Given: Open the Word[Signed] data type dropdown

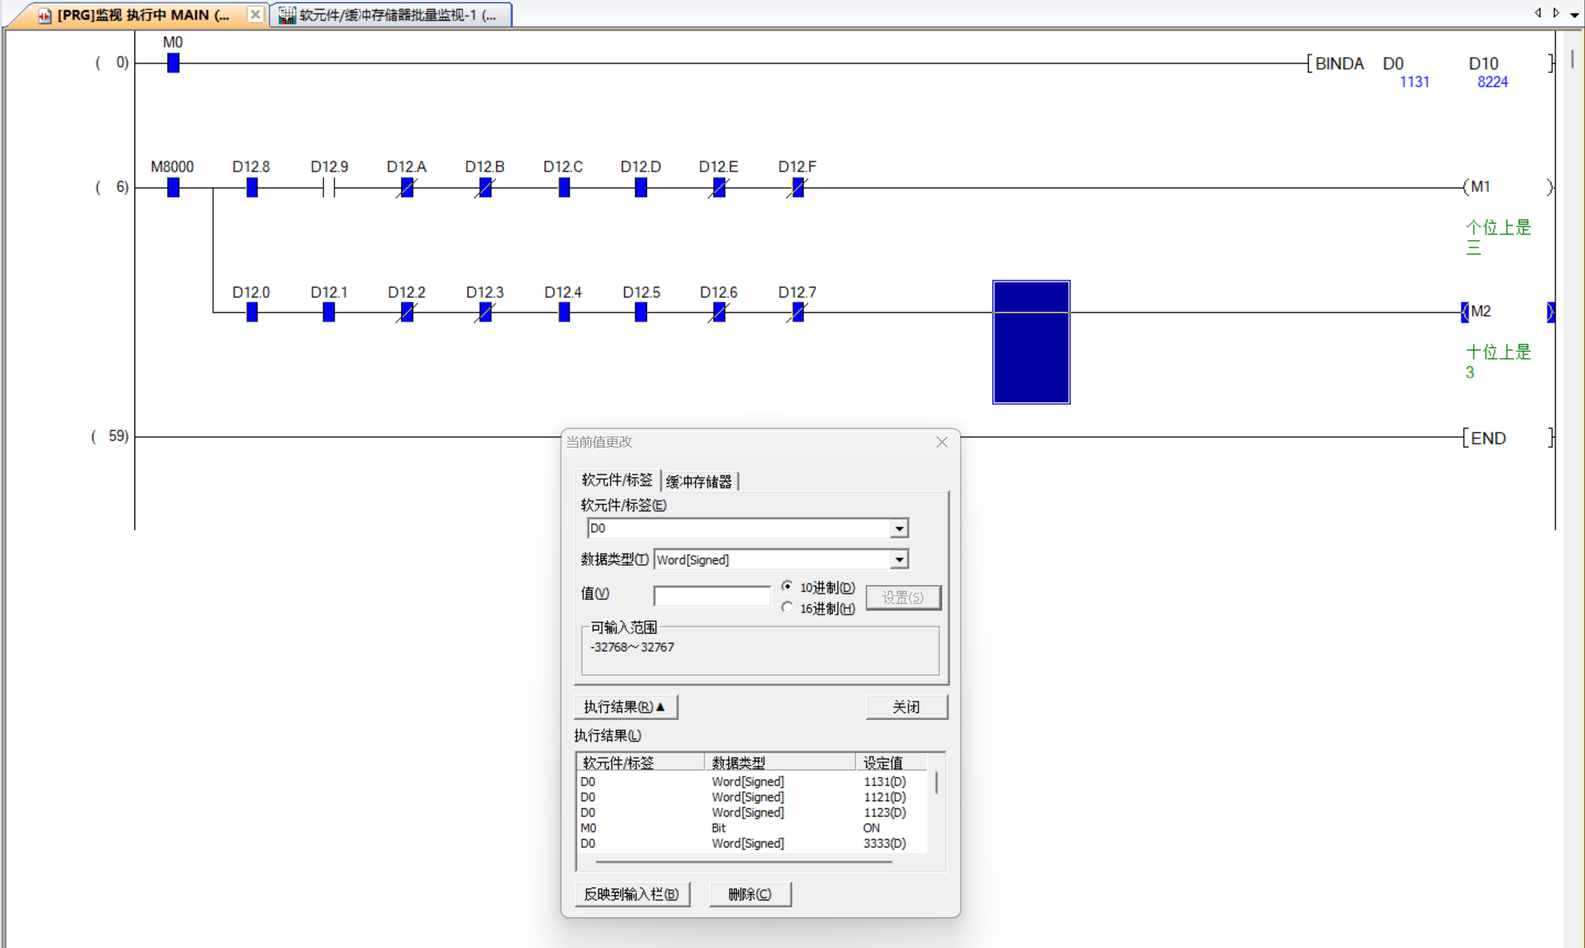Looking at the screenshot, I should pyautogui.click(x=899, y=560).
